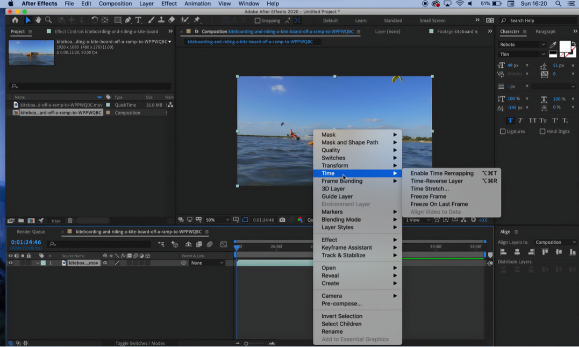
Task: Toggle Faux Bold text style
Action: coord(510,121)
